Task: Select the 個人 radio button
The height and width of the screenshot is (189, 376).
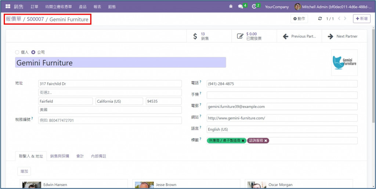Action: click(x=17, y=52)
